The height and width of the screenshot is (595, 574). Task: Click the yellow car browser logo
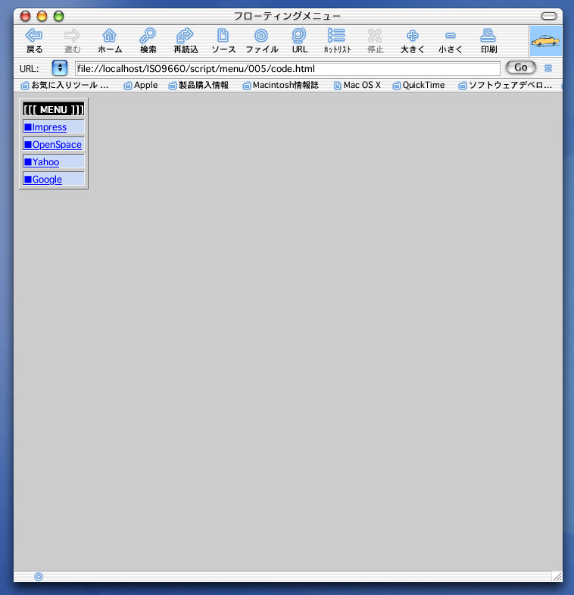pos(545,41)
